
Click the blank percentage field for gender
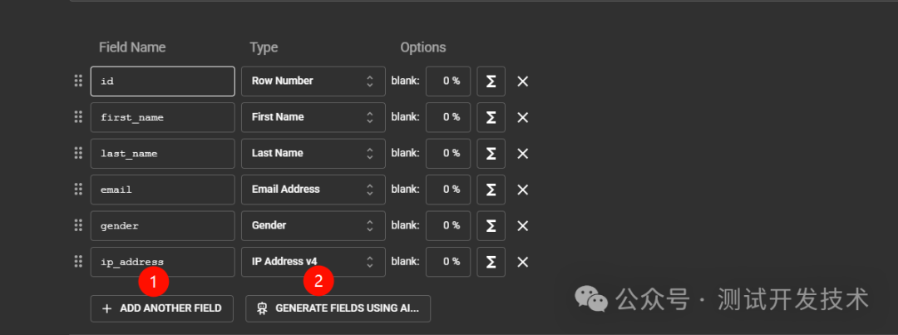[x=448, y=225]
